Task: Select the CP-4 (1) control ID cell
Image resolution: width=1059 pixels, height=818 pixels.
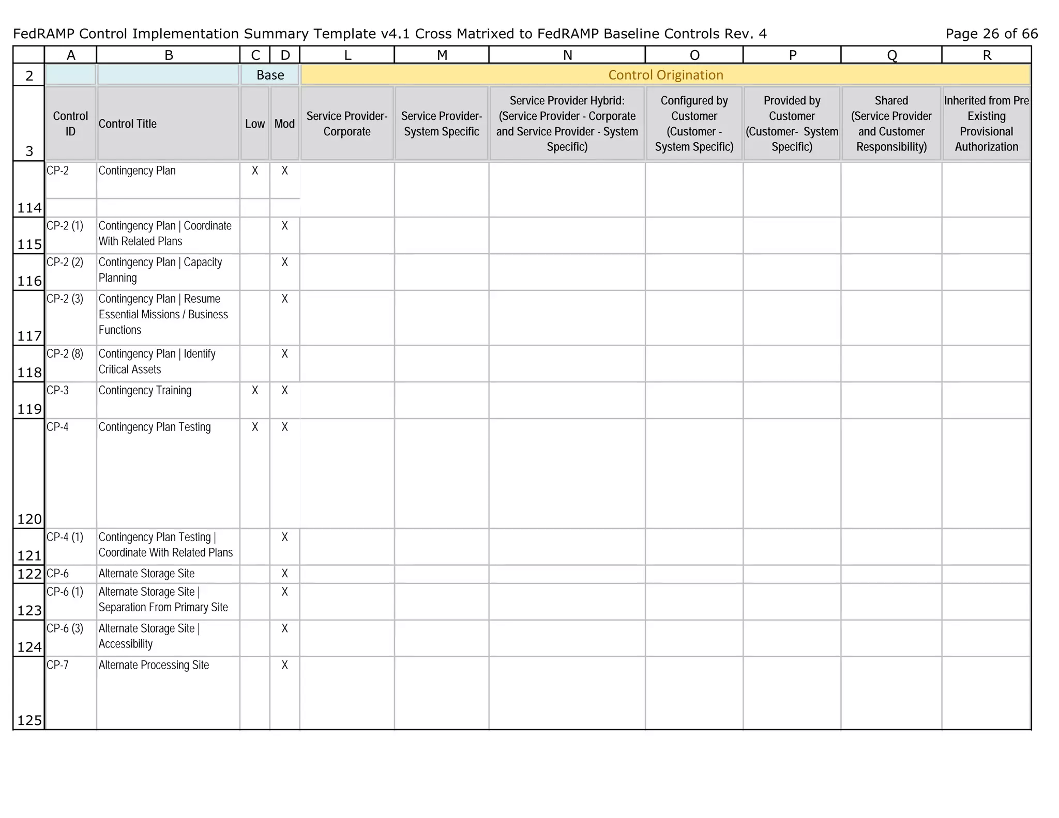Action: click(x=65, y=537)
